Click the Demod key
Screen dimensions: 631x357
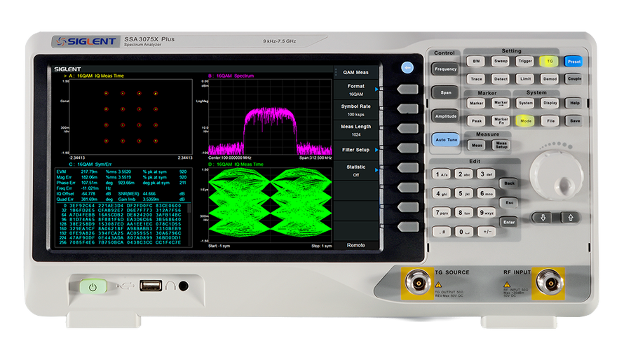(550, 78)
